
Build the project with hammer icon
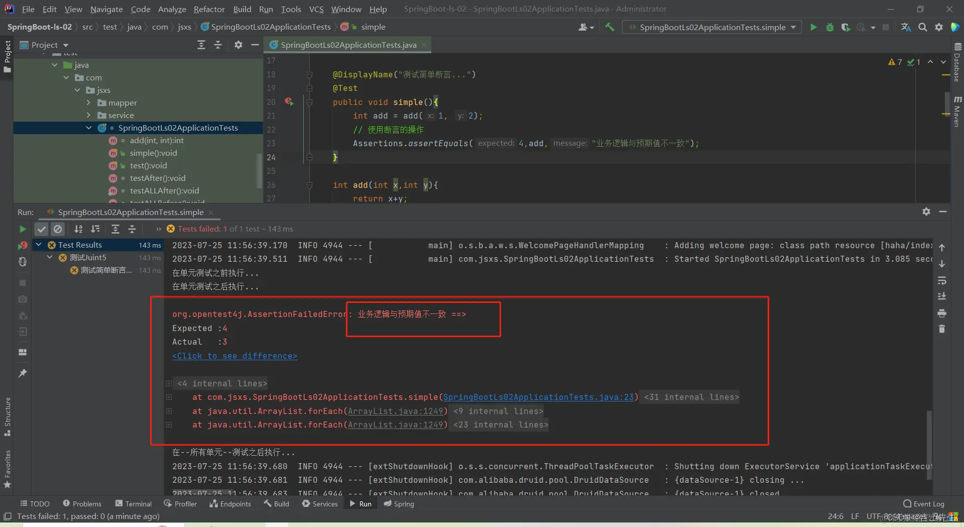tap(610, 27)
